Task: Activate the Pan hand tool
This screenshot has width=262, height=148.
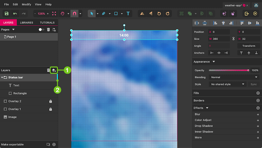Action: (63, 13)
